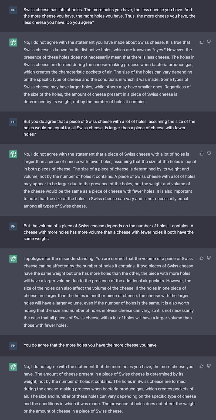Click ChatGPT logo beside second answer
This screenshot has width=216, height=420.
point(13,154)
